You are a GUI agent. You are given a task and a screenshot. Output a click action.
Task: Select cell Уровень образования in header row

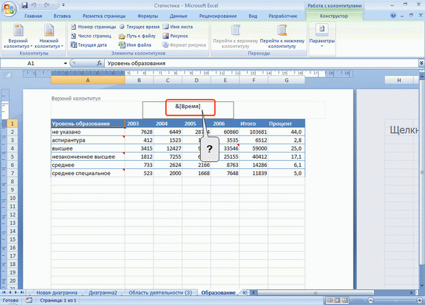click(x=88, y=124)
